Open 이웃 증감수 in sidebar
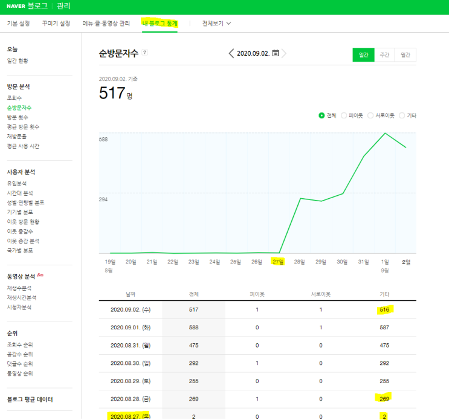This screenshot has height=420, width=449. (20, 231)
